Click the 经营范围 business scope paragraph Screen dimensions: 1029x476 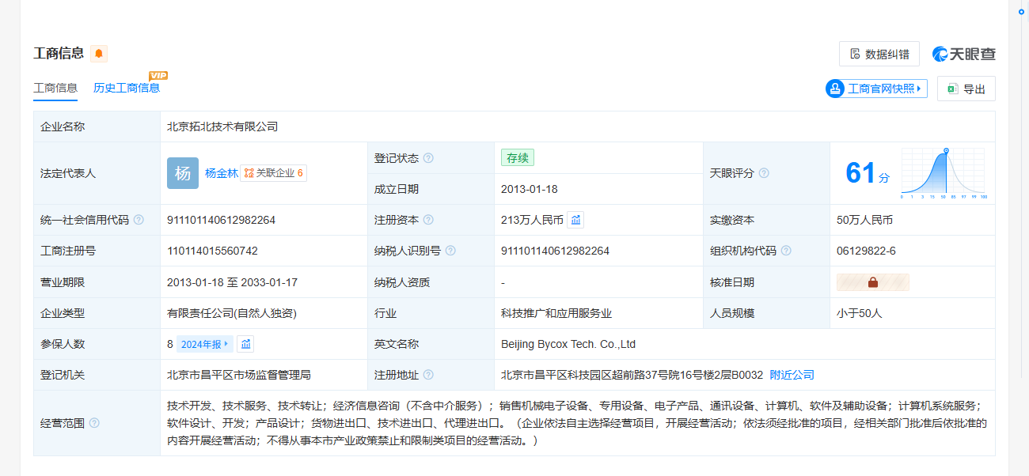pyautogui.click(x=577, y=423)
